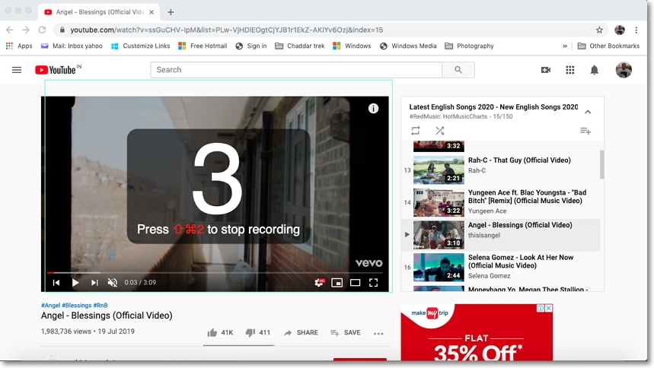Click the SHARE button
The image size is (654, 368).
pos(301,333)
